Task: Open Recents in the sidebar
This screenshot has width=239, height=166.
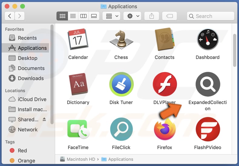Action: pos(26,38)
